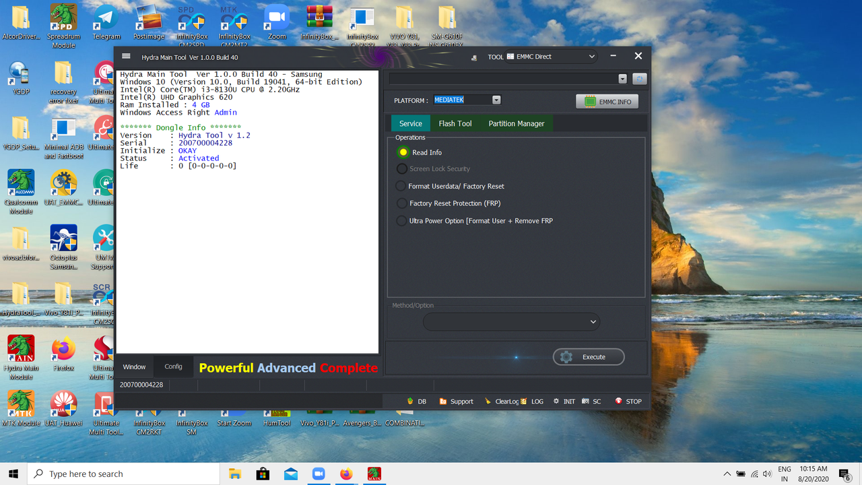Click the EMMC INFO button
The height and width of the screenshot is (485, 862).
607,102
